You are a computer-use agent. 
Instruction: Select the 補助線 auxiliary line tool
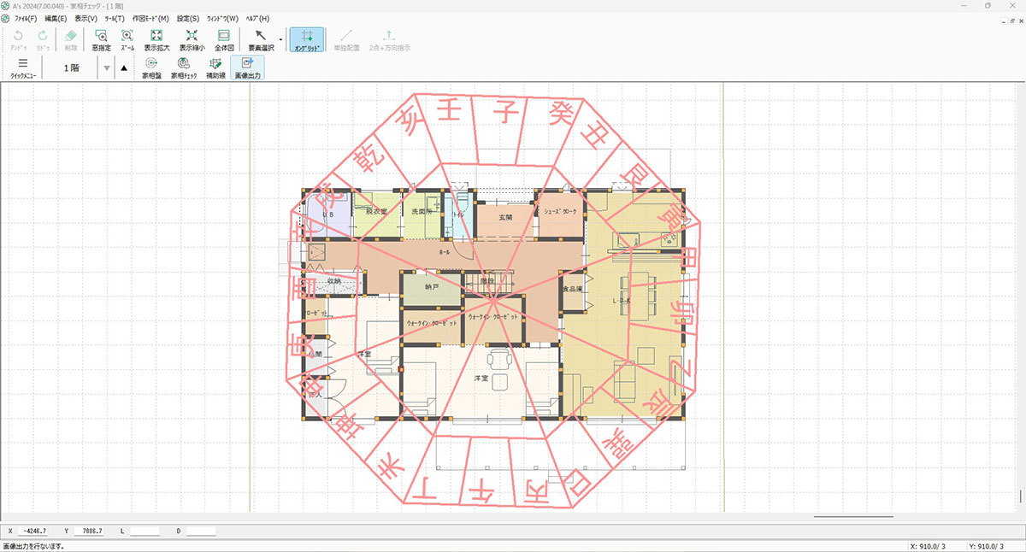(215, 68)
